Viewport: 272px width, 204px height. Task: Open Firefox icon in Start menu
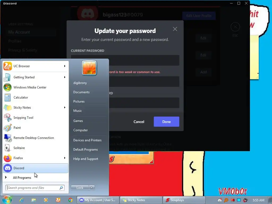click(8, 158)
